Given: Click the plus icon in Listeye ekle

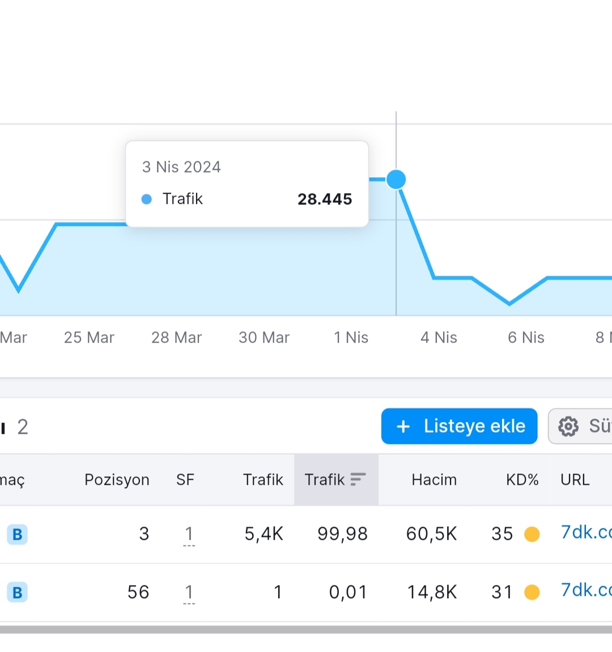Looking at the screenshot, I should (403, 427).
